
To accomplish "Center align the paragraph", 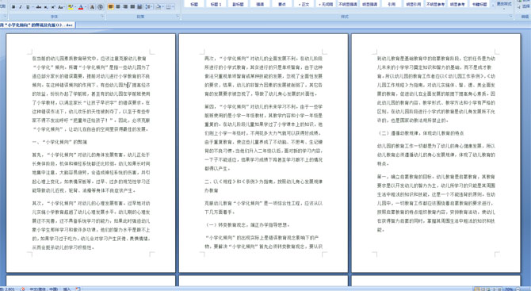I will click(118, 7).
